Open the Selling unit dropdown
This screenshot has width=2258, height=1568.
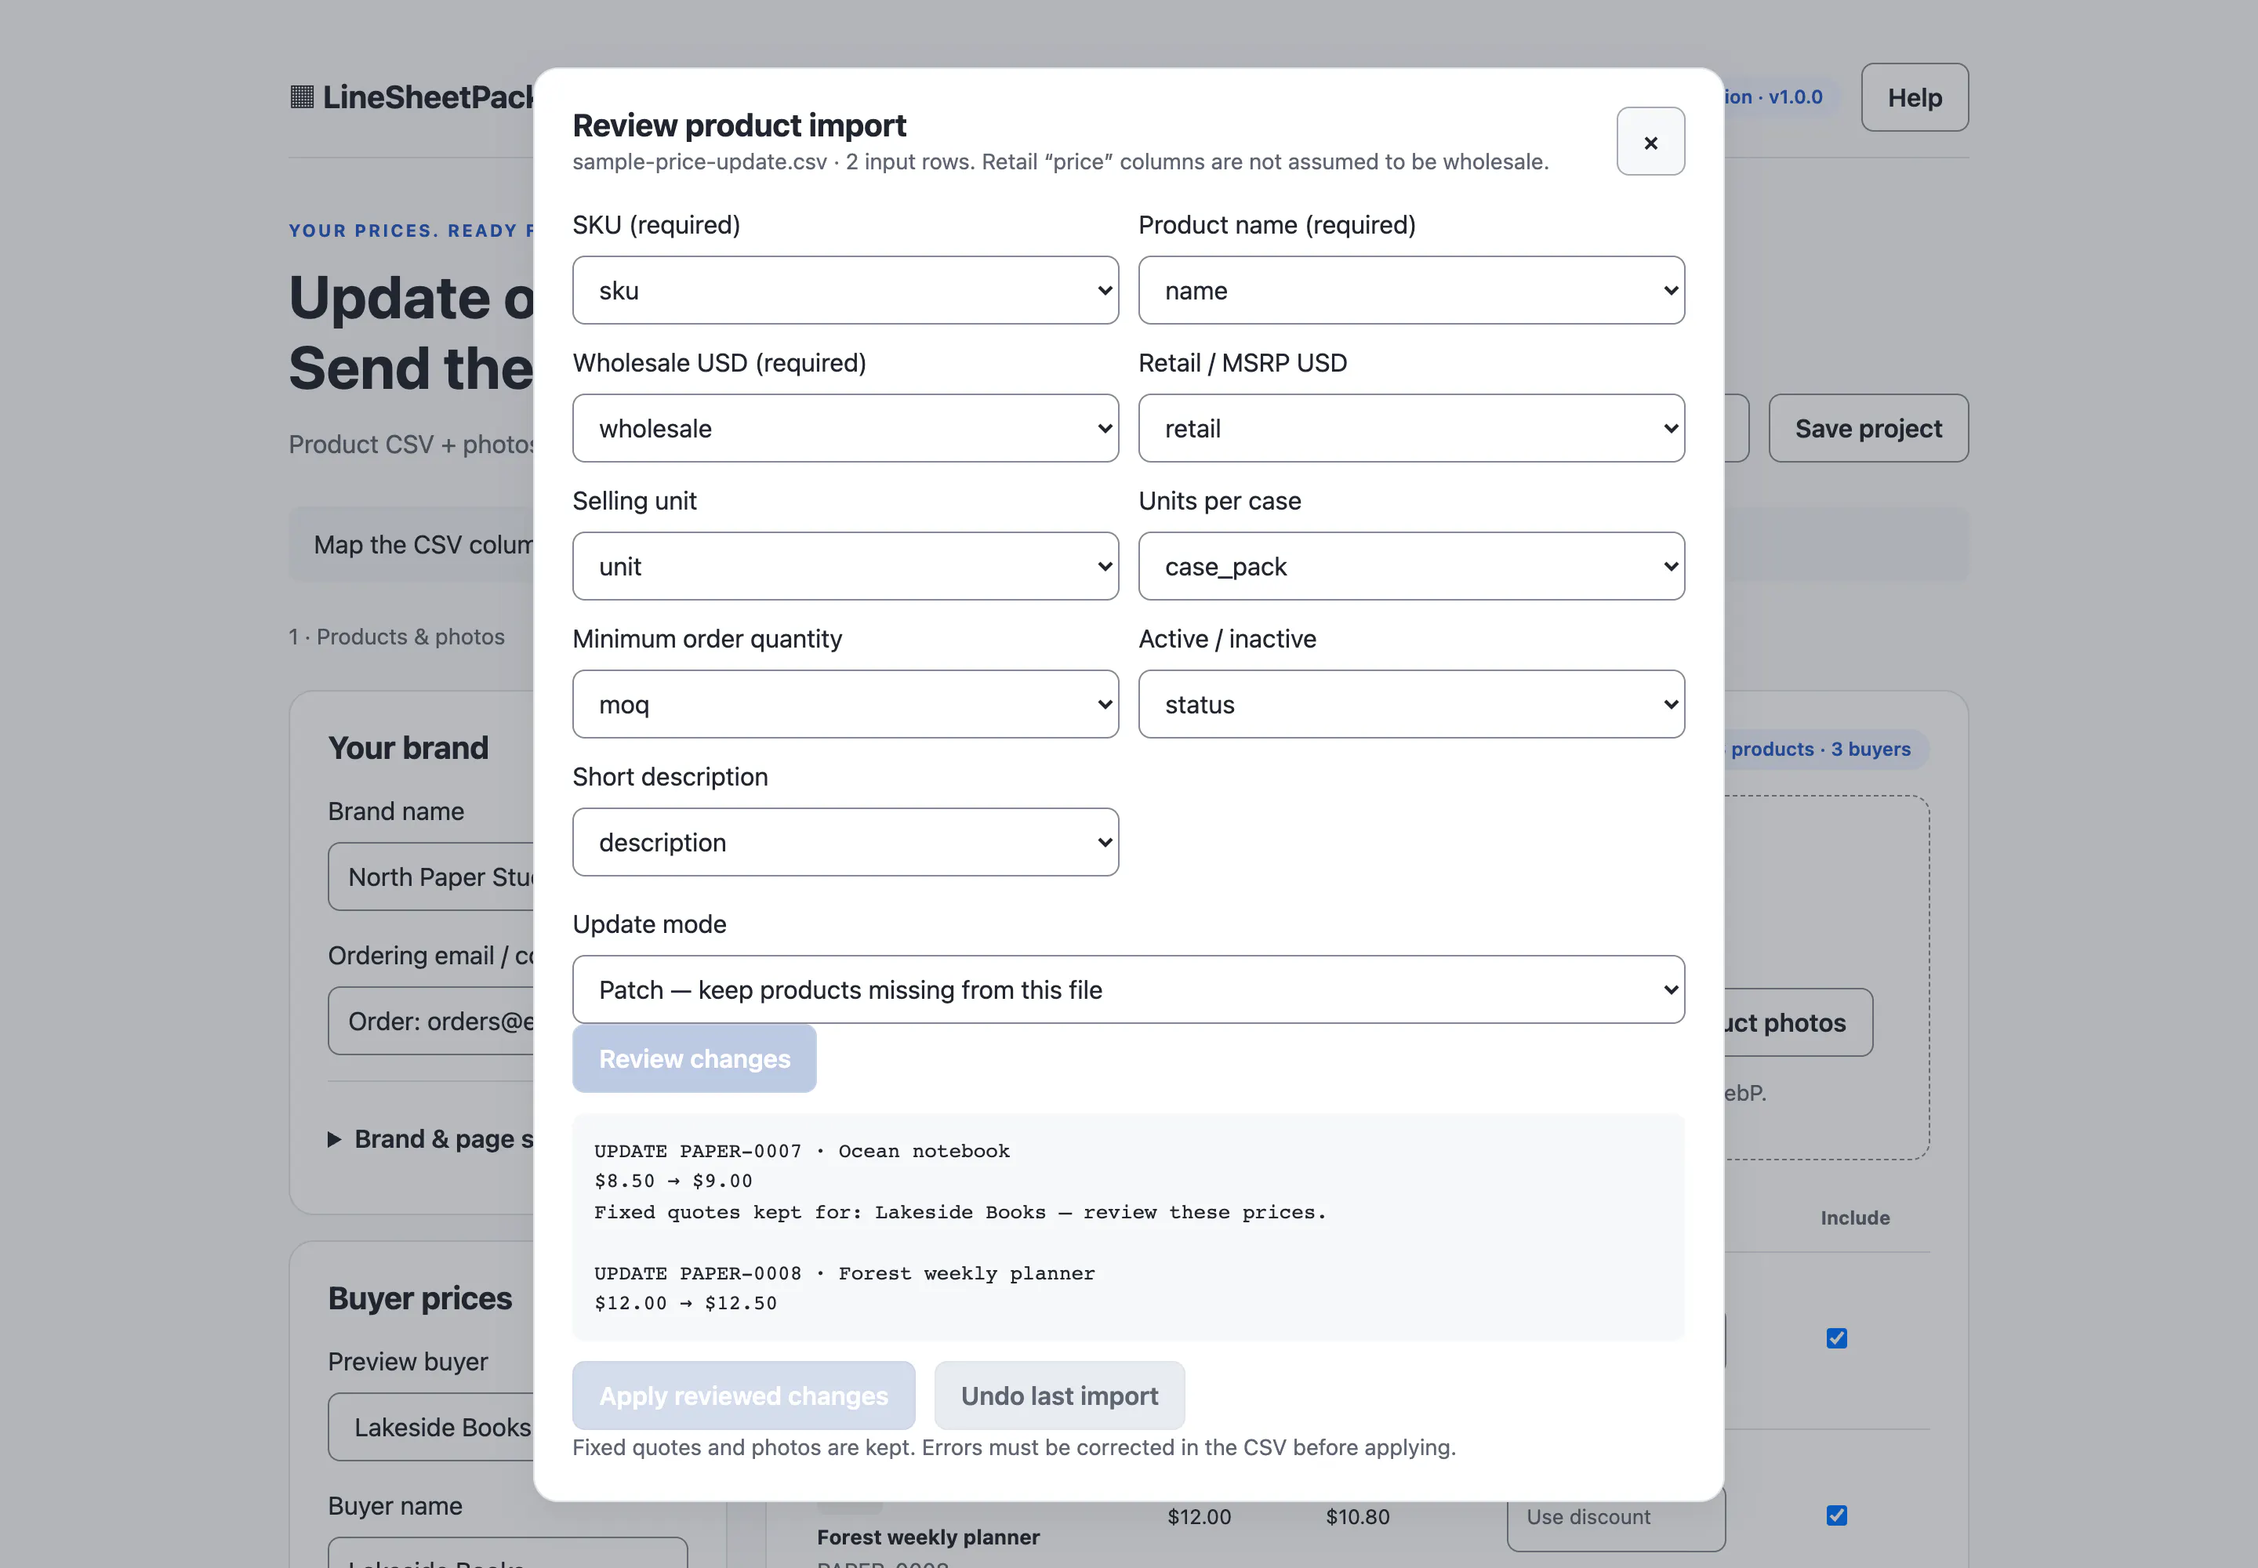point(845,566)
